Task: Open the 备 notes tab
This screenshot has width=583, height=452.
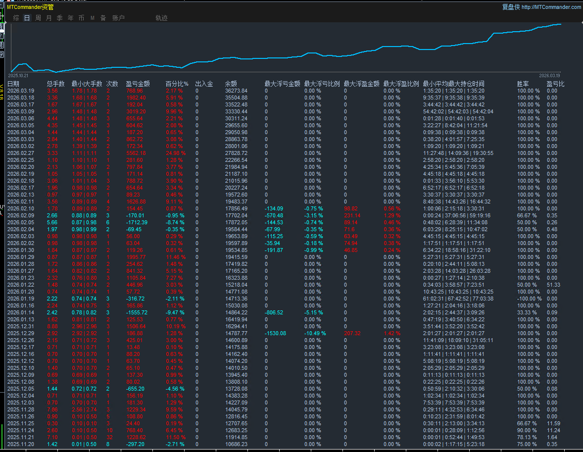Action: [x=103, y=18]
